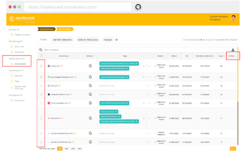Click the browser reload spinner icon
The width and height of the screenshot is (242, 153).
[x=138, y=7]
